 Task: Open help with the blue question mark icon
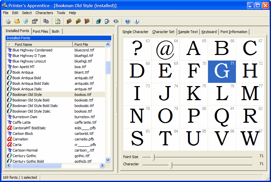pyautogui.click(x=128, y=21)
